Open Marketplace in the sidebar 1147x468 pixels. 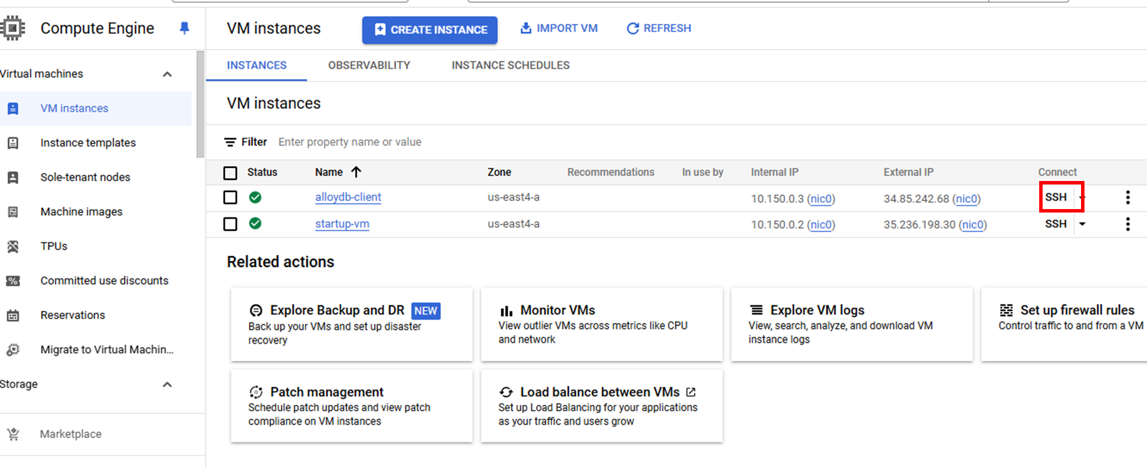[71, 434]
